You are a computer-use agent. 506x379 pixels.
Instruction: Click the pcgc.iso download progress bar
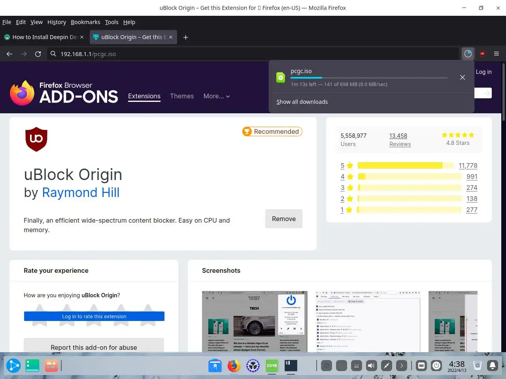point(369,78)
